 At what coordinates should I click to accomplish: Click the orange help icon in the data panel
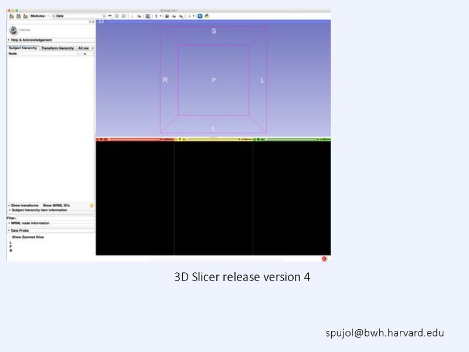tap(91, 205)
